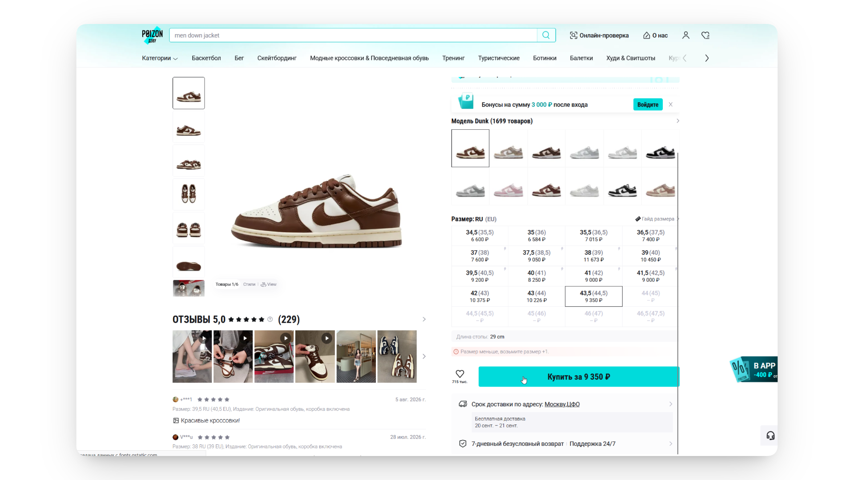Screen dimensions: 854x480
Task: Open the user account icon
Action: (685, 35)
